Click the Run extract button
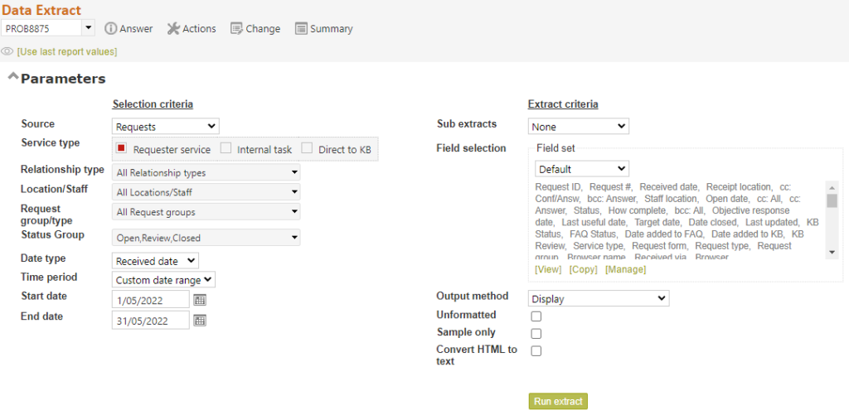This screenshot has height=415, width=849. point(558,402)
